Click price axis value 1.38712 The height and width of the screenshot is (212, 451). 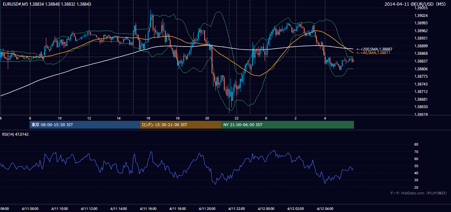tap(421, 92)
